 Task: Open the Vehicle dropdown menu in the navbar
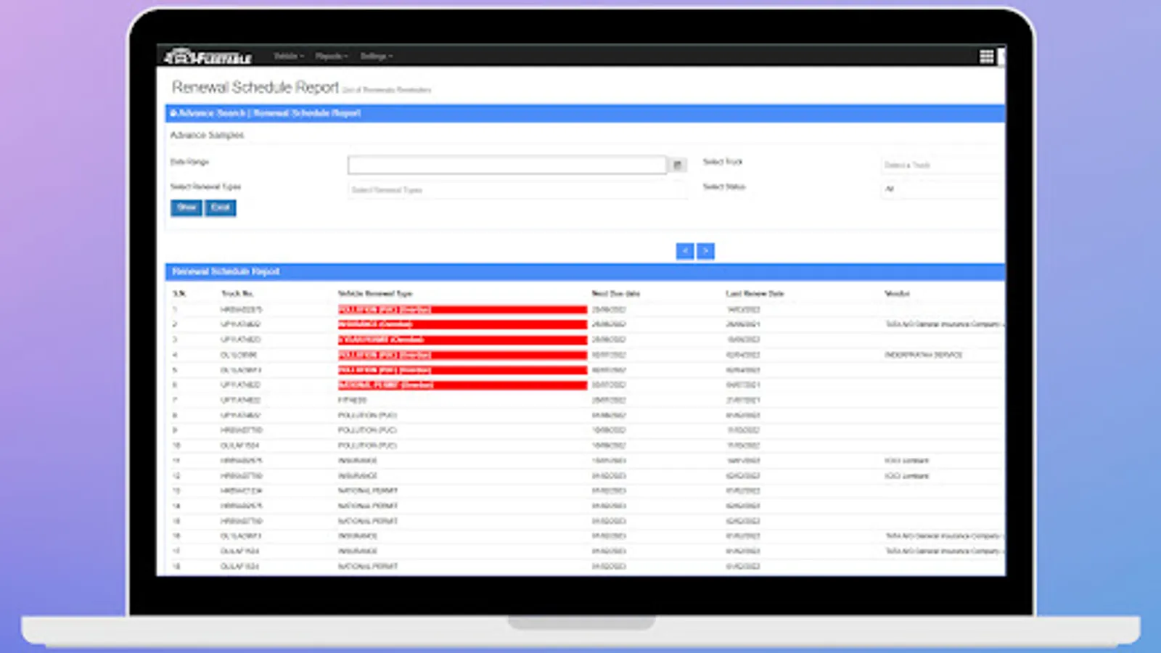coord(289,56)
